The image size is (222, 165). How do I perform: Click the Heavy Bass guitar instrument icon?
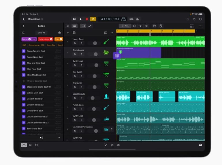coord(106,42)
